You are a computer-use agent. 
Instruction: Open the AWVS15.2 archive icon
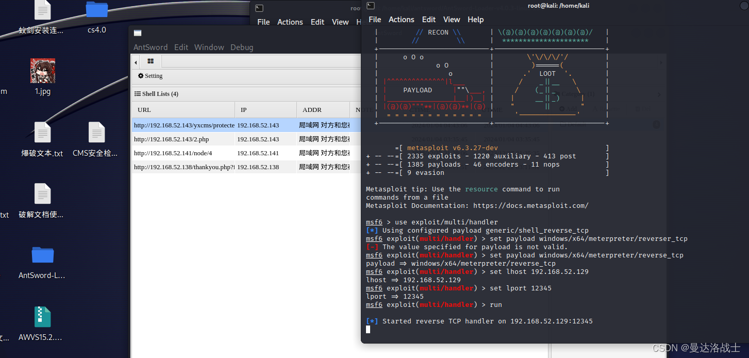pos(43,317)
